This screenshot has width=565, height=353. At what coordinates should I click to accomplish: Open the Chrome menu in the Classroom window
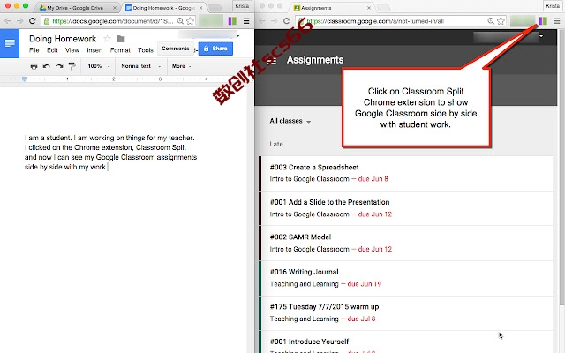pos(557,21)
